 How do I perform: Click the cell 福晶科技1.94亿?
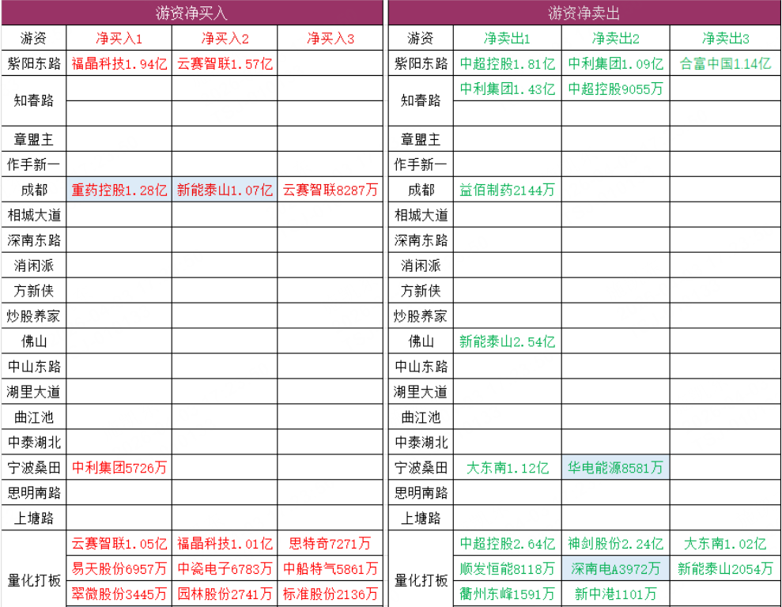119,63
